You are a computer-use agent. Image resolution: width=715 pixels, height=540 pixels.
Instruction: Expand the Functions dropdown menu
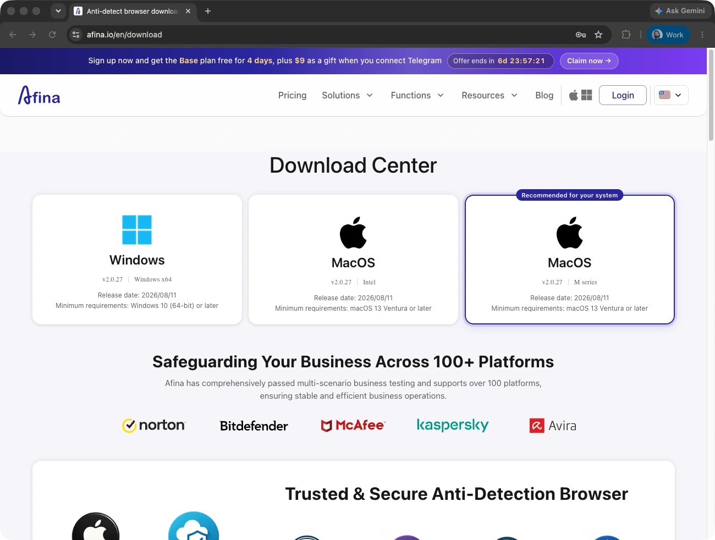pyautogui.click(x=417, y=95)
